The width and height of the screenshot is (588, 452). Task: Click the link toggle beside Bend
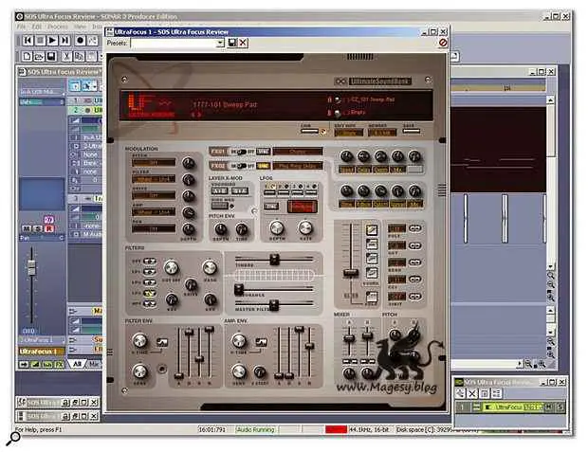[x=414, y=262]
